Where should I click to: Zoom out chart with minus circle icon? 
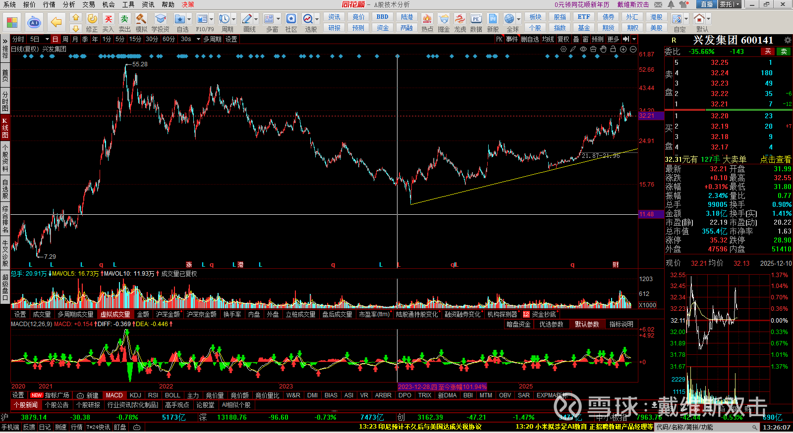[x=633, y=49]
